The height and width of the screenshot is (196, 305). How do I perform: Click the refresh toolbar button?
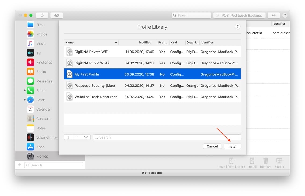pos(42,15)
